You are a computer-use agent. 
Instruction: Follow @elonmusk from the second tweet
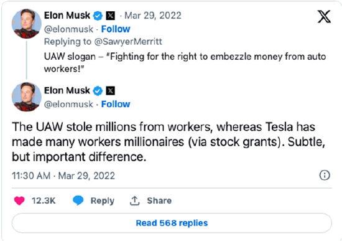pyautogui.click(x=116, y=104)
